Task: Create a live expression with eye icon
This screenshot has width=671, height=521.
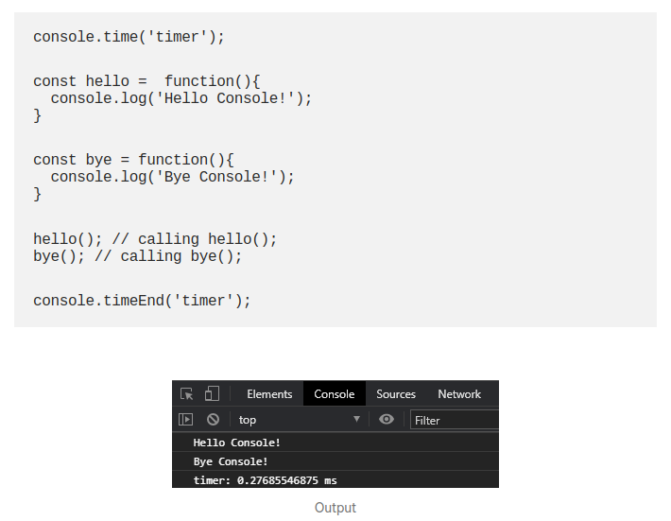Action: click(x=387, y=420)
